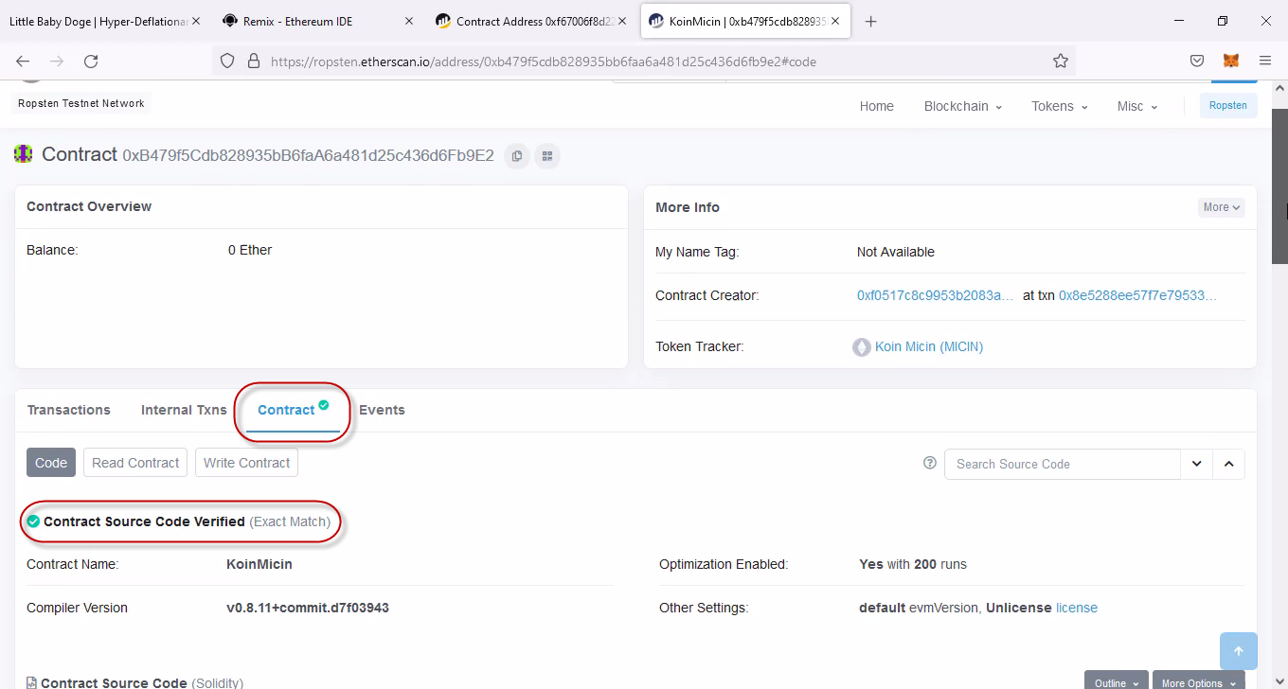Open the Write Contract view
Image resolution: width=1288 pixels, height=689 pixels.
coord(246,463)
